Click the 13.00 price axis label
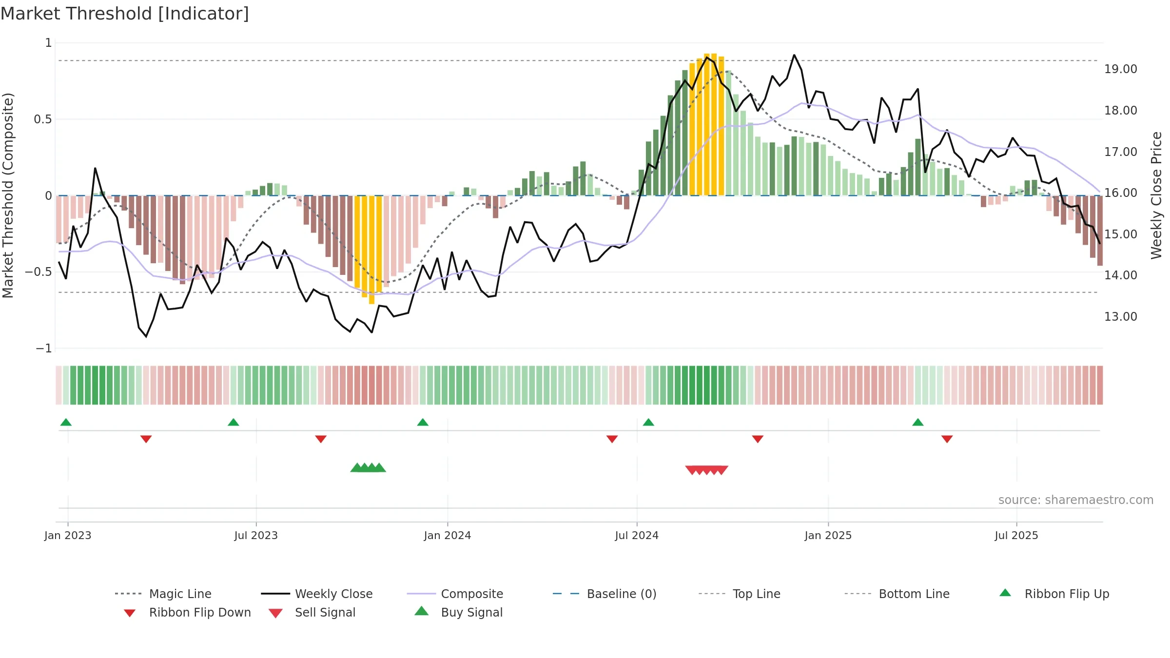Screen dimensions: 1170x658 point(1121,317)
